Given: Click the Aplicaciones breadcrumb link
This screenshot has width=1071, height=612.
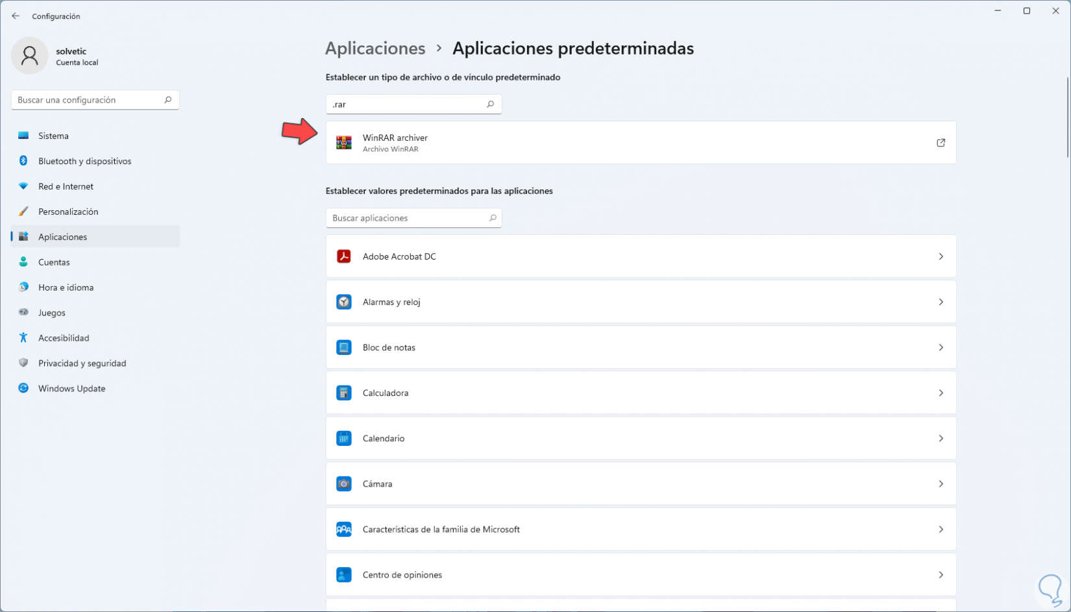Looking at the screenshot, I should coord(375,49).
